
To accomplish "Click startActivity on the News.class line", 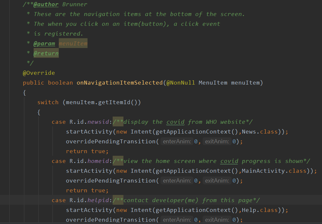I will click(x=89, y=132).
